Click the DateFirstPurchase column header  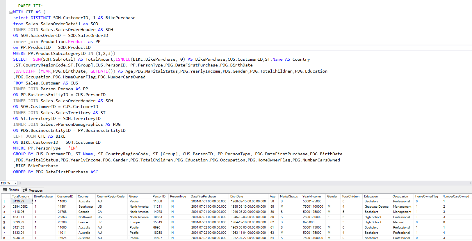click(x=203, y=196)
